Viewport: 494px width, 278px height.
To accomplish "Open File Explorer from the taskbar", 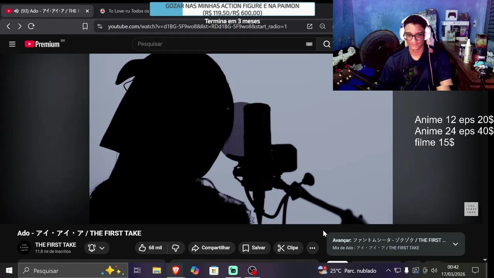I will point(156,271).
